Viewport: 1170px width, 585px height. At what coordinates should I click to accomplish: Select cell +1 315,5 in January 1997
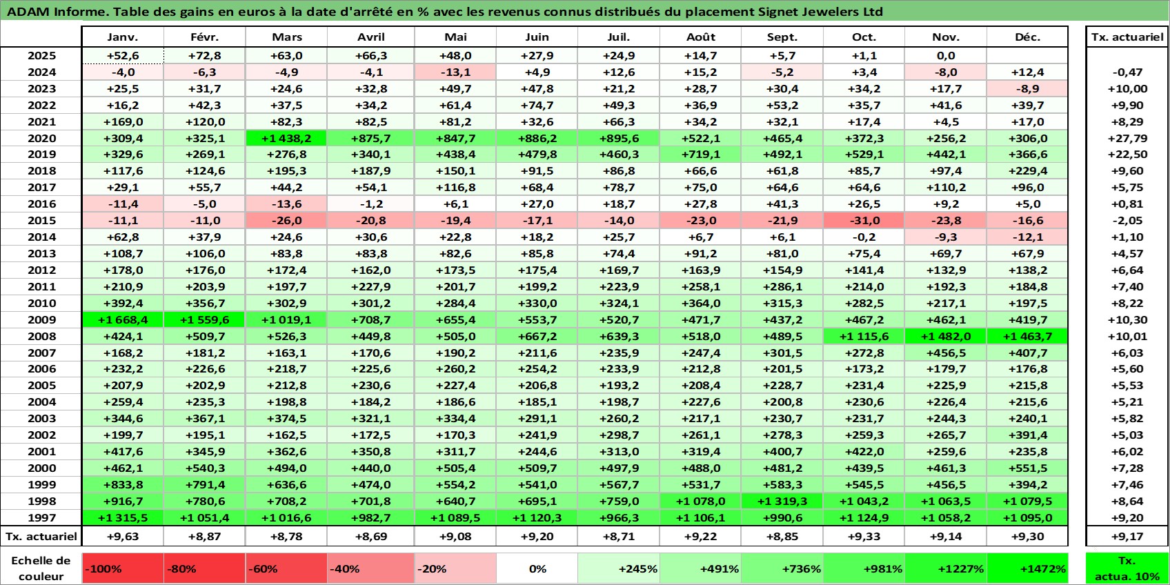(123, 518)
